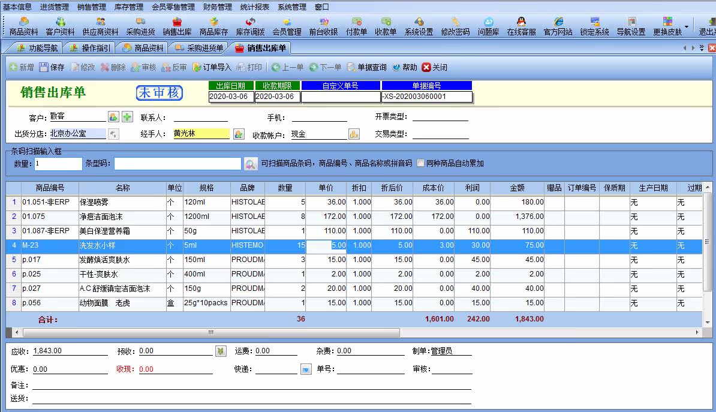Screen dimensions: 716x412
Task: Open 问题库 toolbar icon
Action: point(489,26)
